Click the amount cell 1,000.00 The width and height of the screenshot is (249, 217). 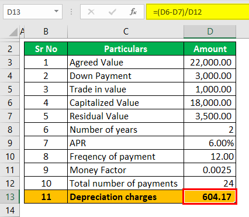point(210,89)
